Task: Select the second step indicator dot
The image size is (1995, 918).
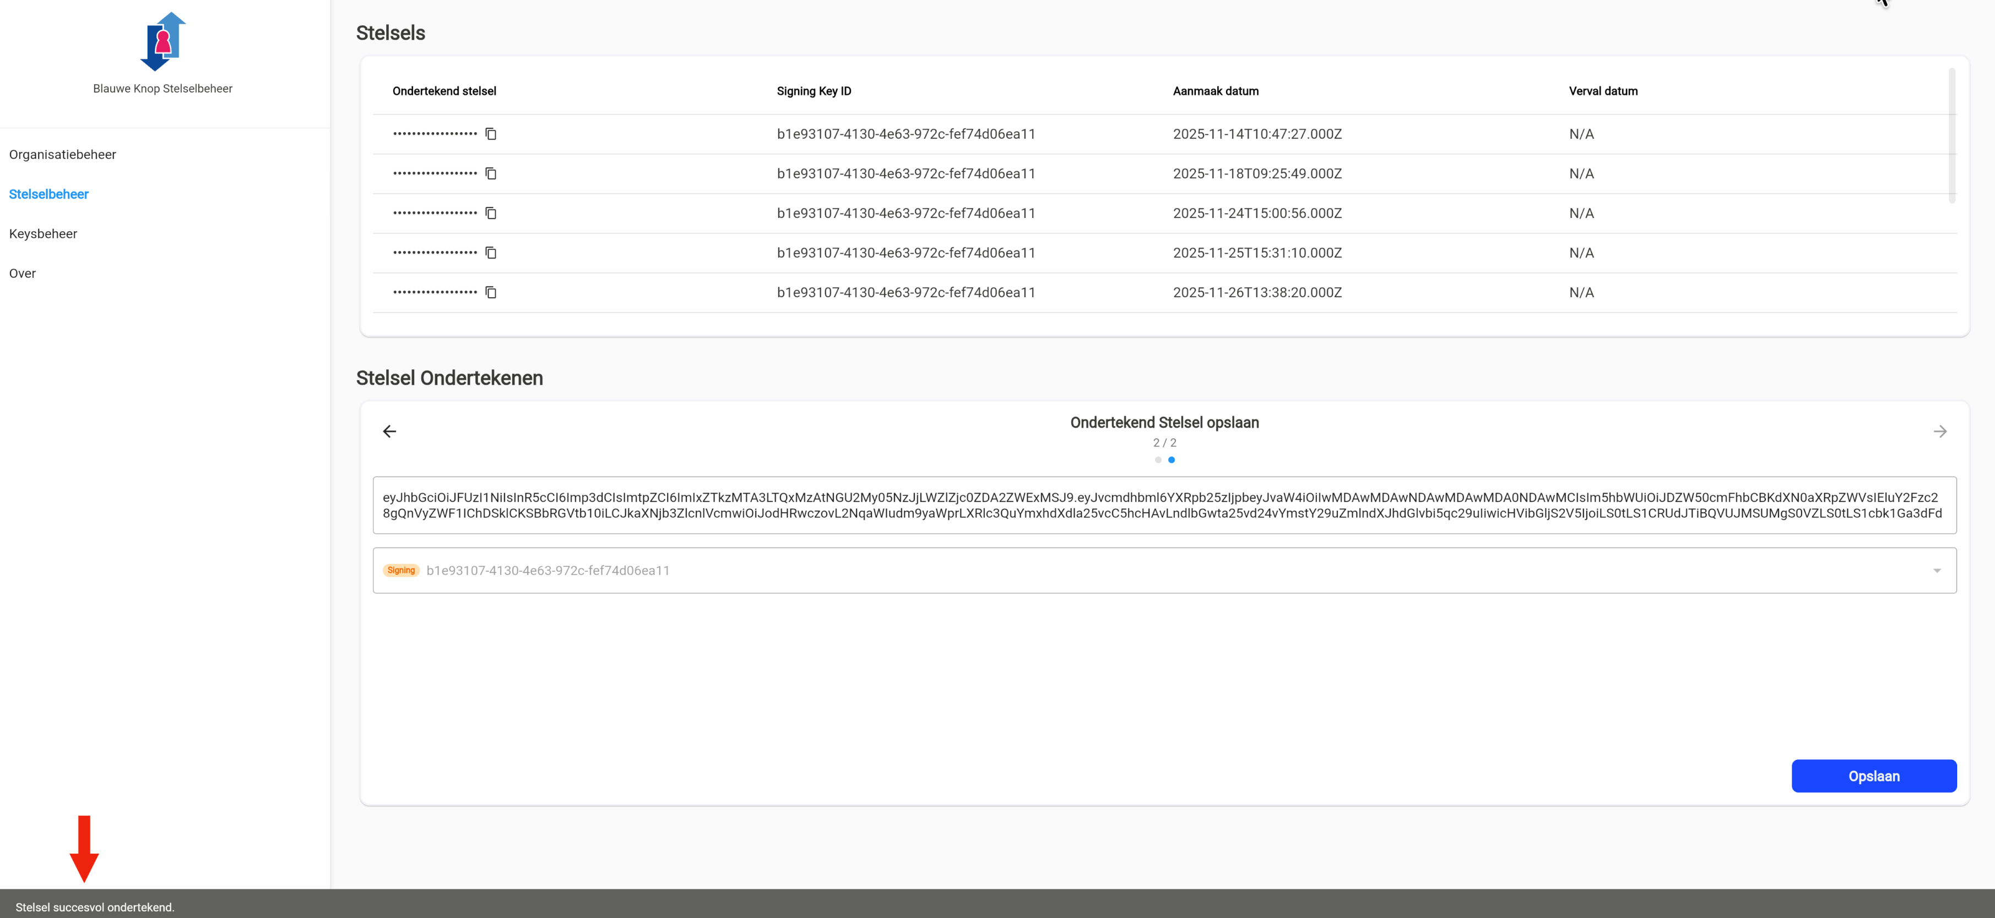Action: (1171, 460)
